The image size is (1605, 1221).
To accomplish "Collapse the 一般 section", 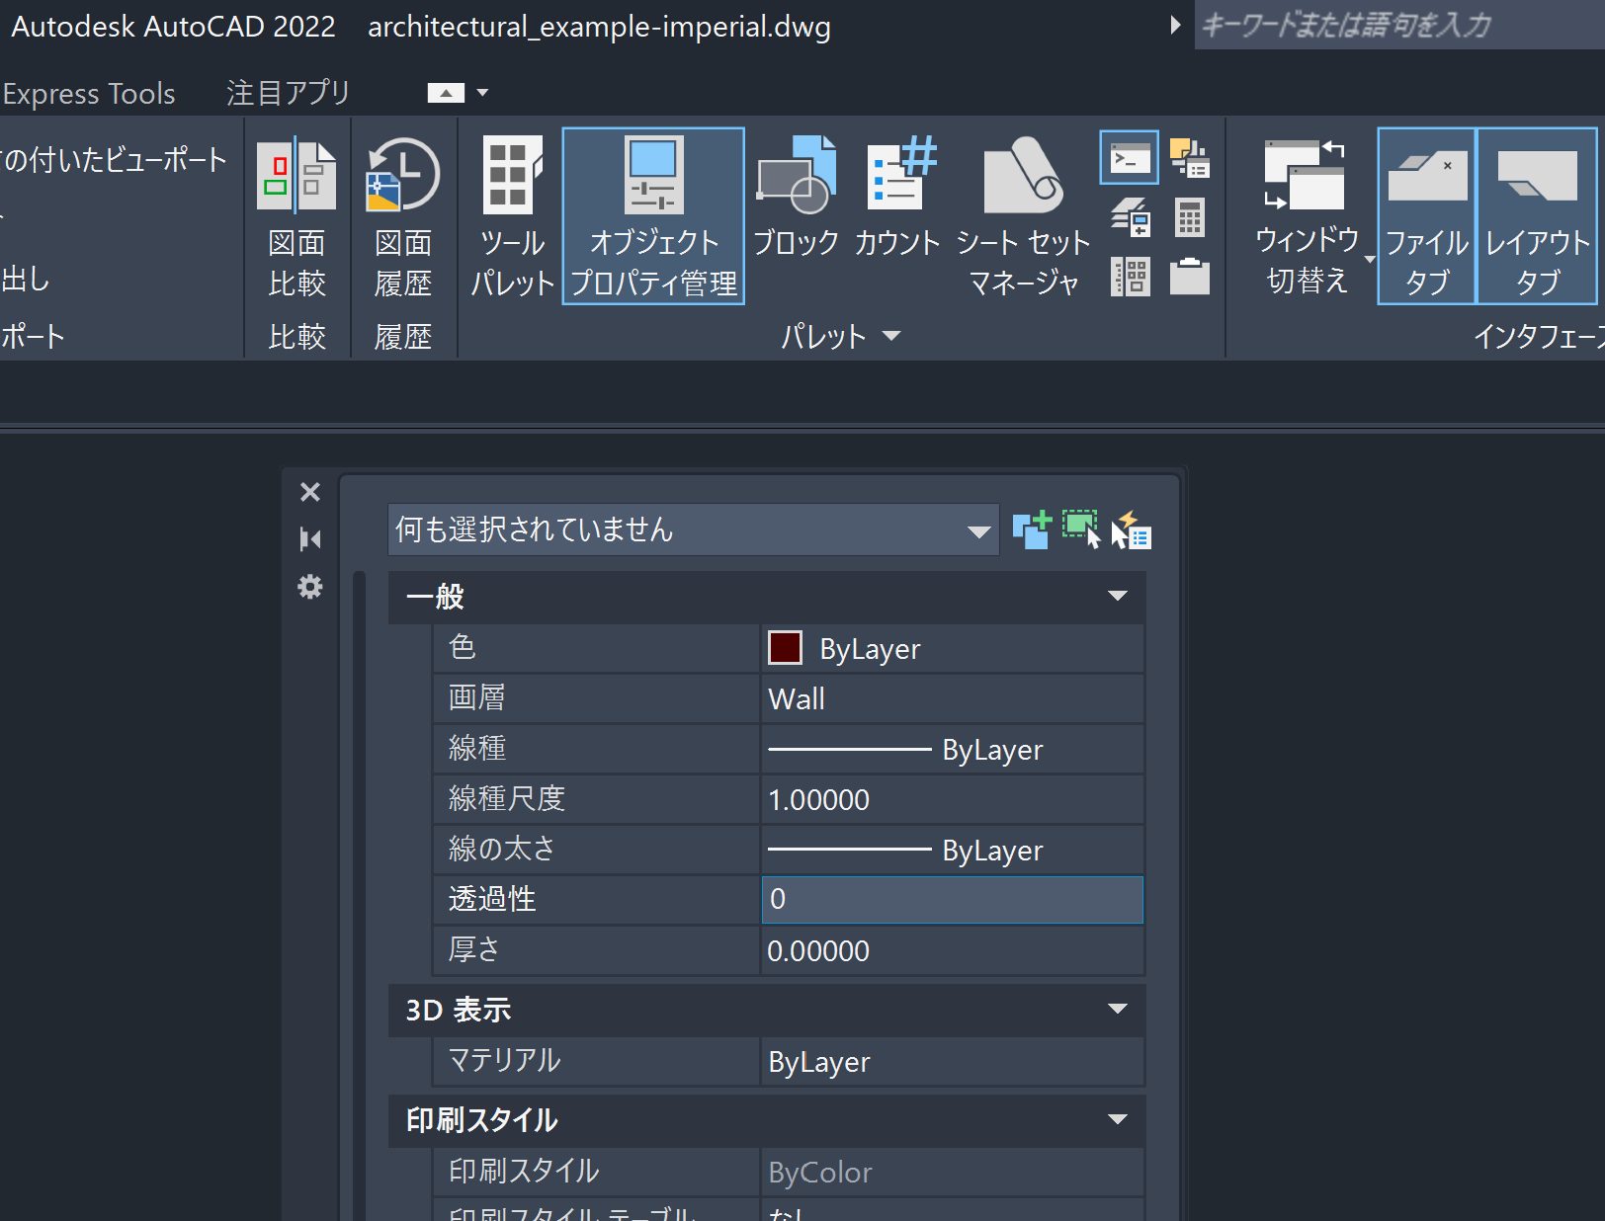I will tap(1118, 596).
